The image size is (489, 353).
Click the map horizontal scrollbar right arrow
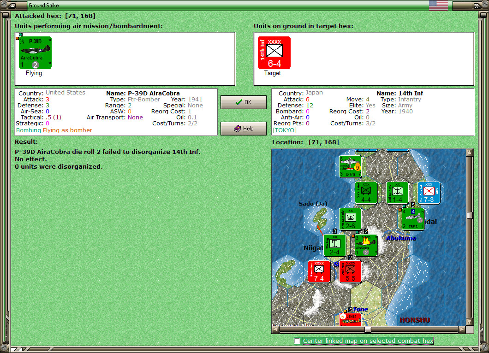click(x=462, y=329)
